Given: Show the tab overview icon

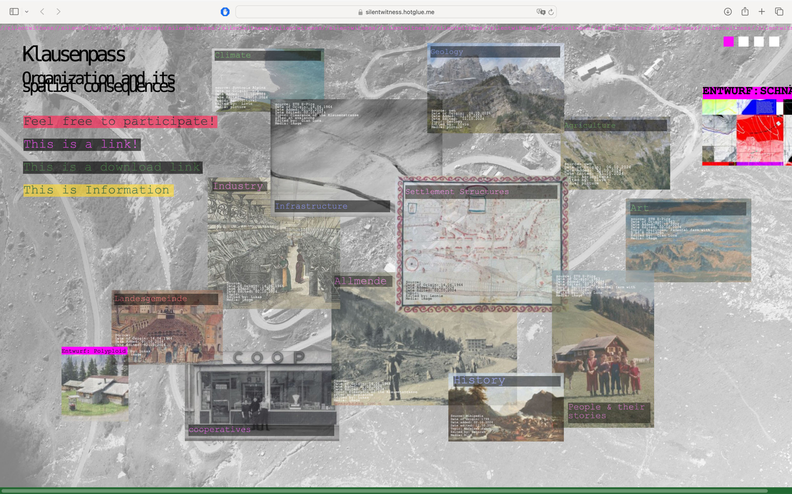Looking at the screenshot, I should pos(779,12).
